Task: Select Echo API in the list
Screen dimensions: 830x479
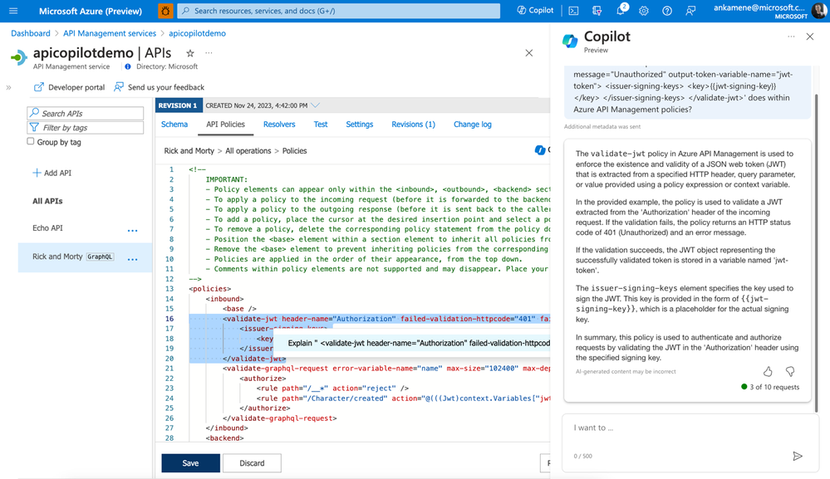Action: (47, 227)
